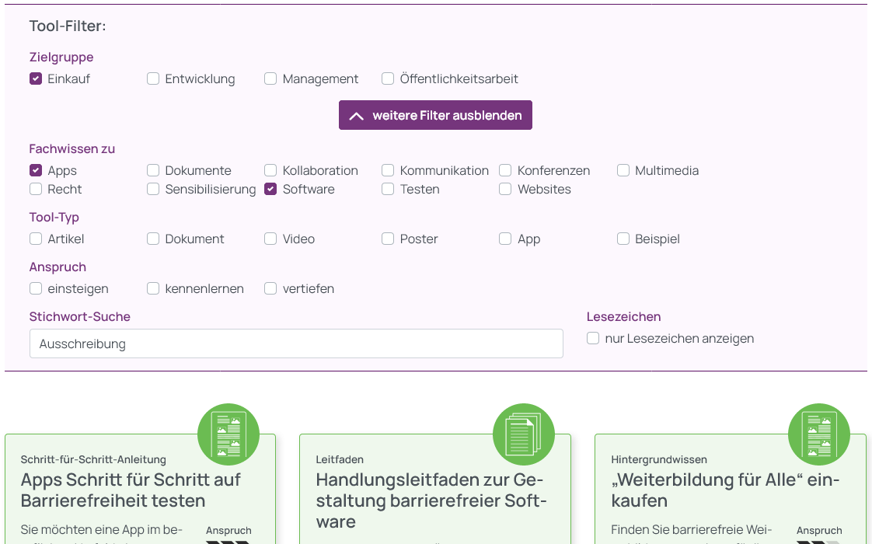872x544 pixels.
Task: Toggle 'nur Lesezeichen anzeigen' checkbox
Action: [x=593, y=338]
